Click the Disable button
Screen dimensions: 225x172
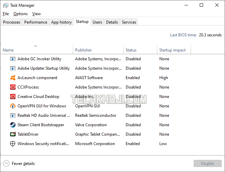(207, 163)
